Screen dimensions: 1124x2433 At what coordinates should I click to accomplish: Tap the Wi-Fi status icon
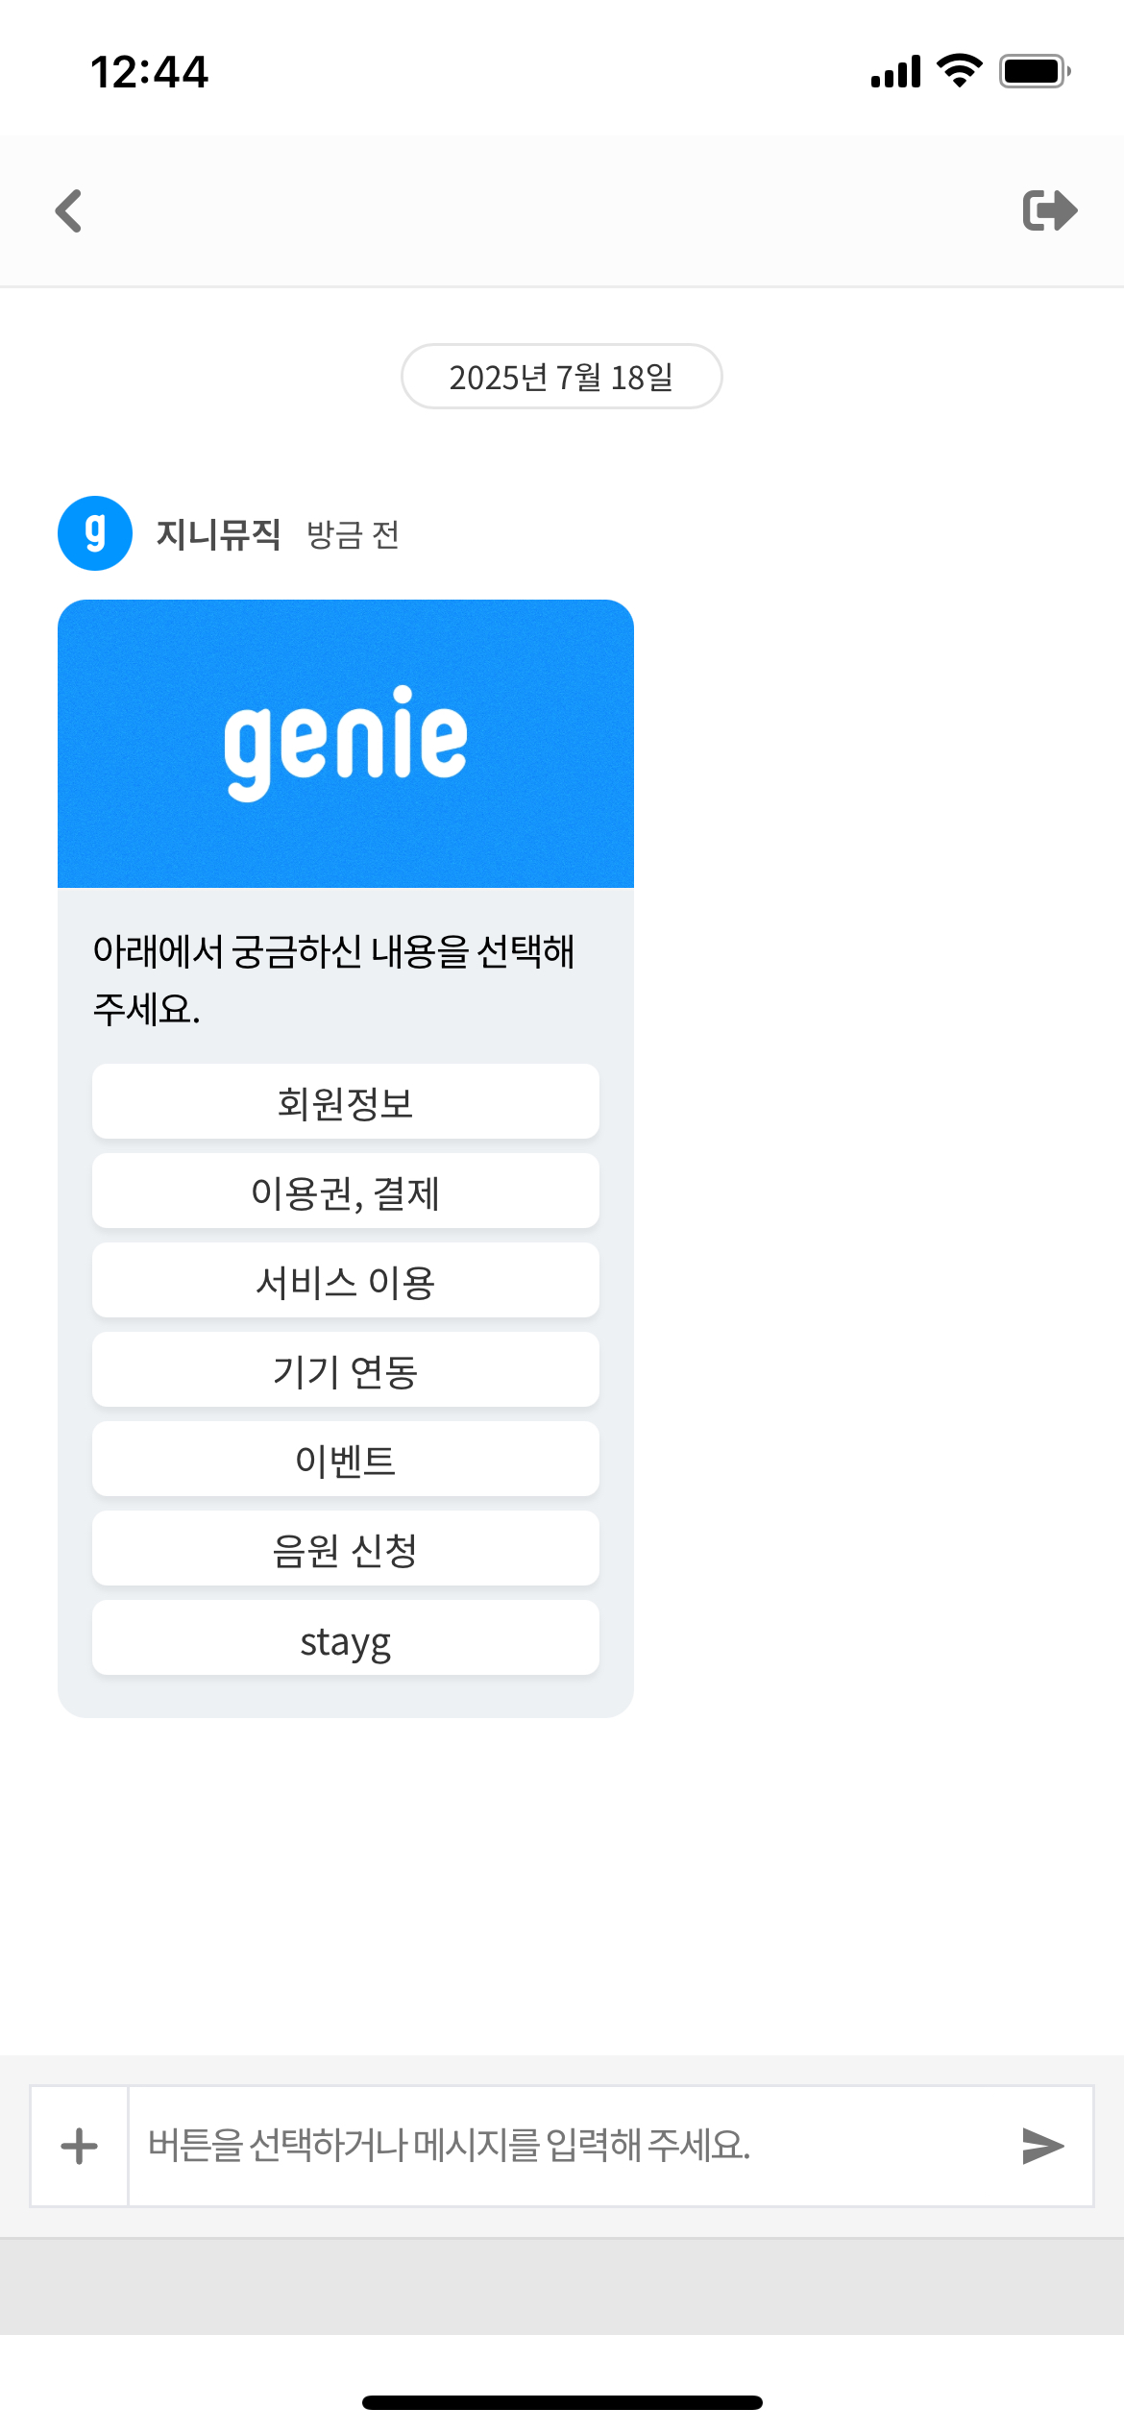959,71
